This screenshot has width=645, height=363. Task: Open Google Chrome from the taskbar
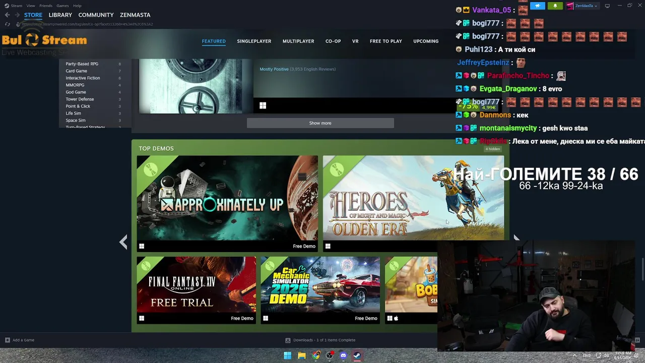pos(315,355)
